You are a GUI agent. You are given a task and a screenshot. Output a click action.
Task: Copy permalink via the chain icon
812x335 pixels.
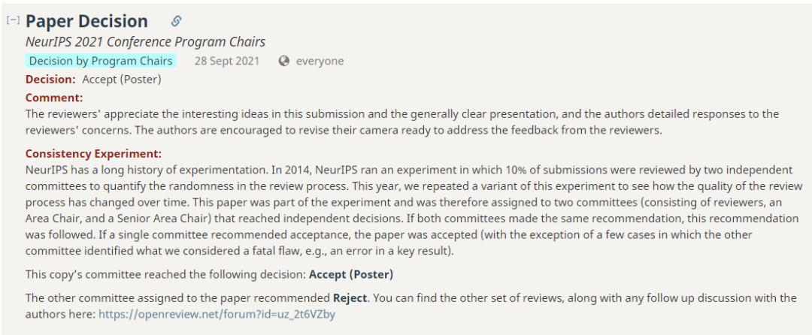pos(176,21)
